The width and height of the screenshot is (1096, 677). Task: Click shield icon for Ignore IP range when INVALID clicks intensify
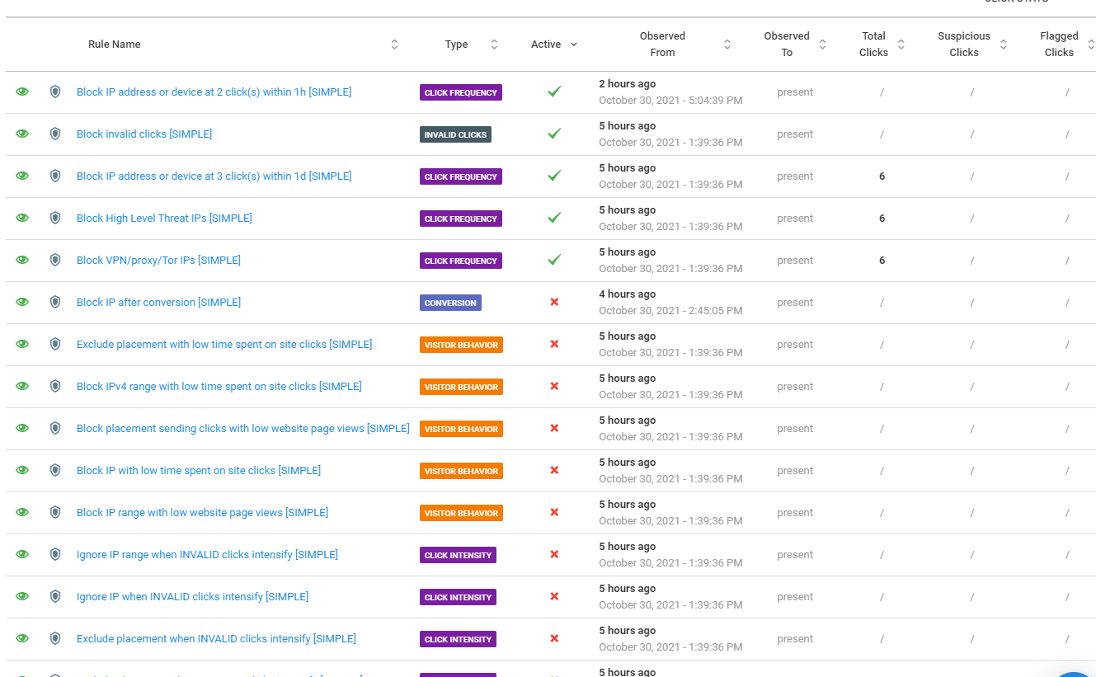(55, 554)
